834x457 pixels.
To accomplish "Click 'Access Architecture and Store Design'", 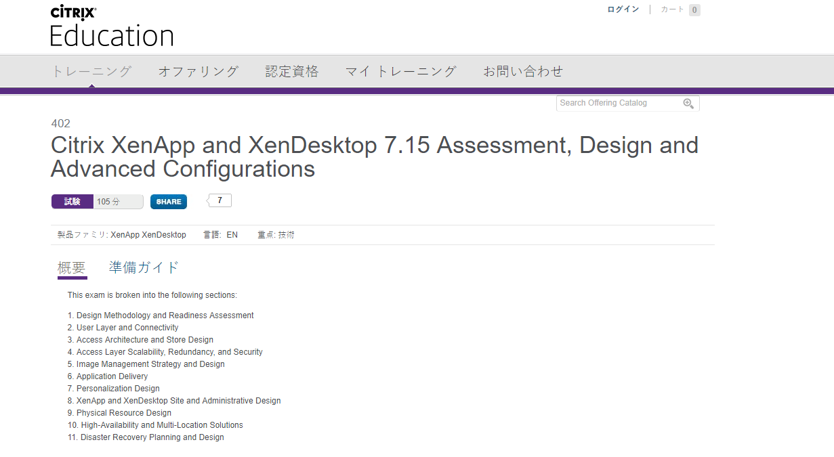I will [x=145, y=340].
